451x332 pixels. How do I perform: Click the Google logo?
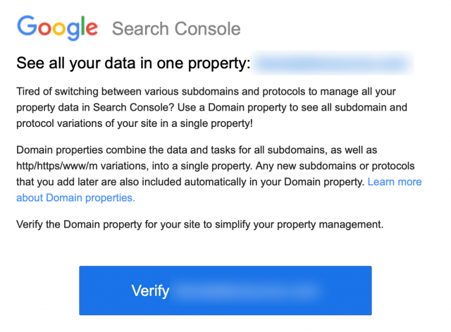(58, 27)
